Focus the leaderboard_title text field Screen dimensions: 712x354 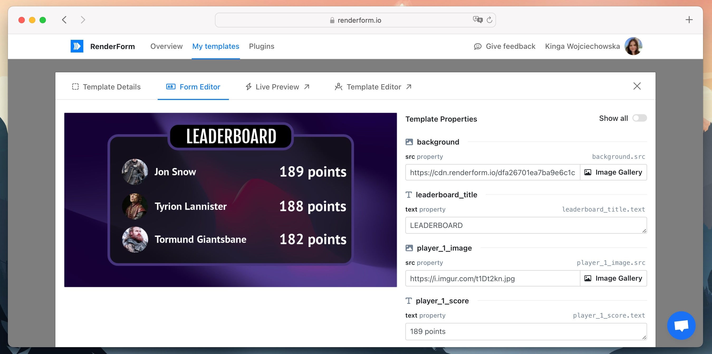(526, 225)
